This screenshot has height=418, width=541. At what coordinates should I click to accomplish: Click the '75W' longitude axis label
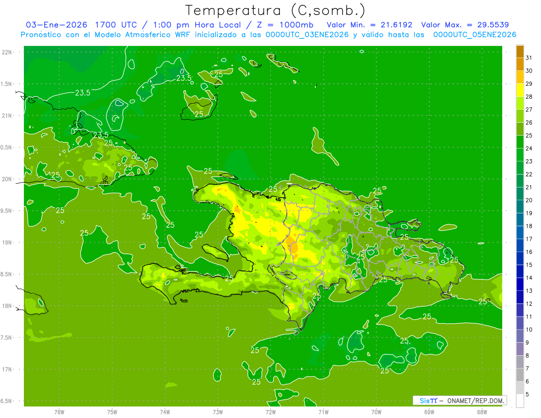(x=112, y=412)
